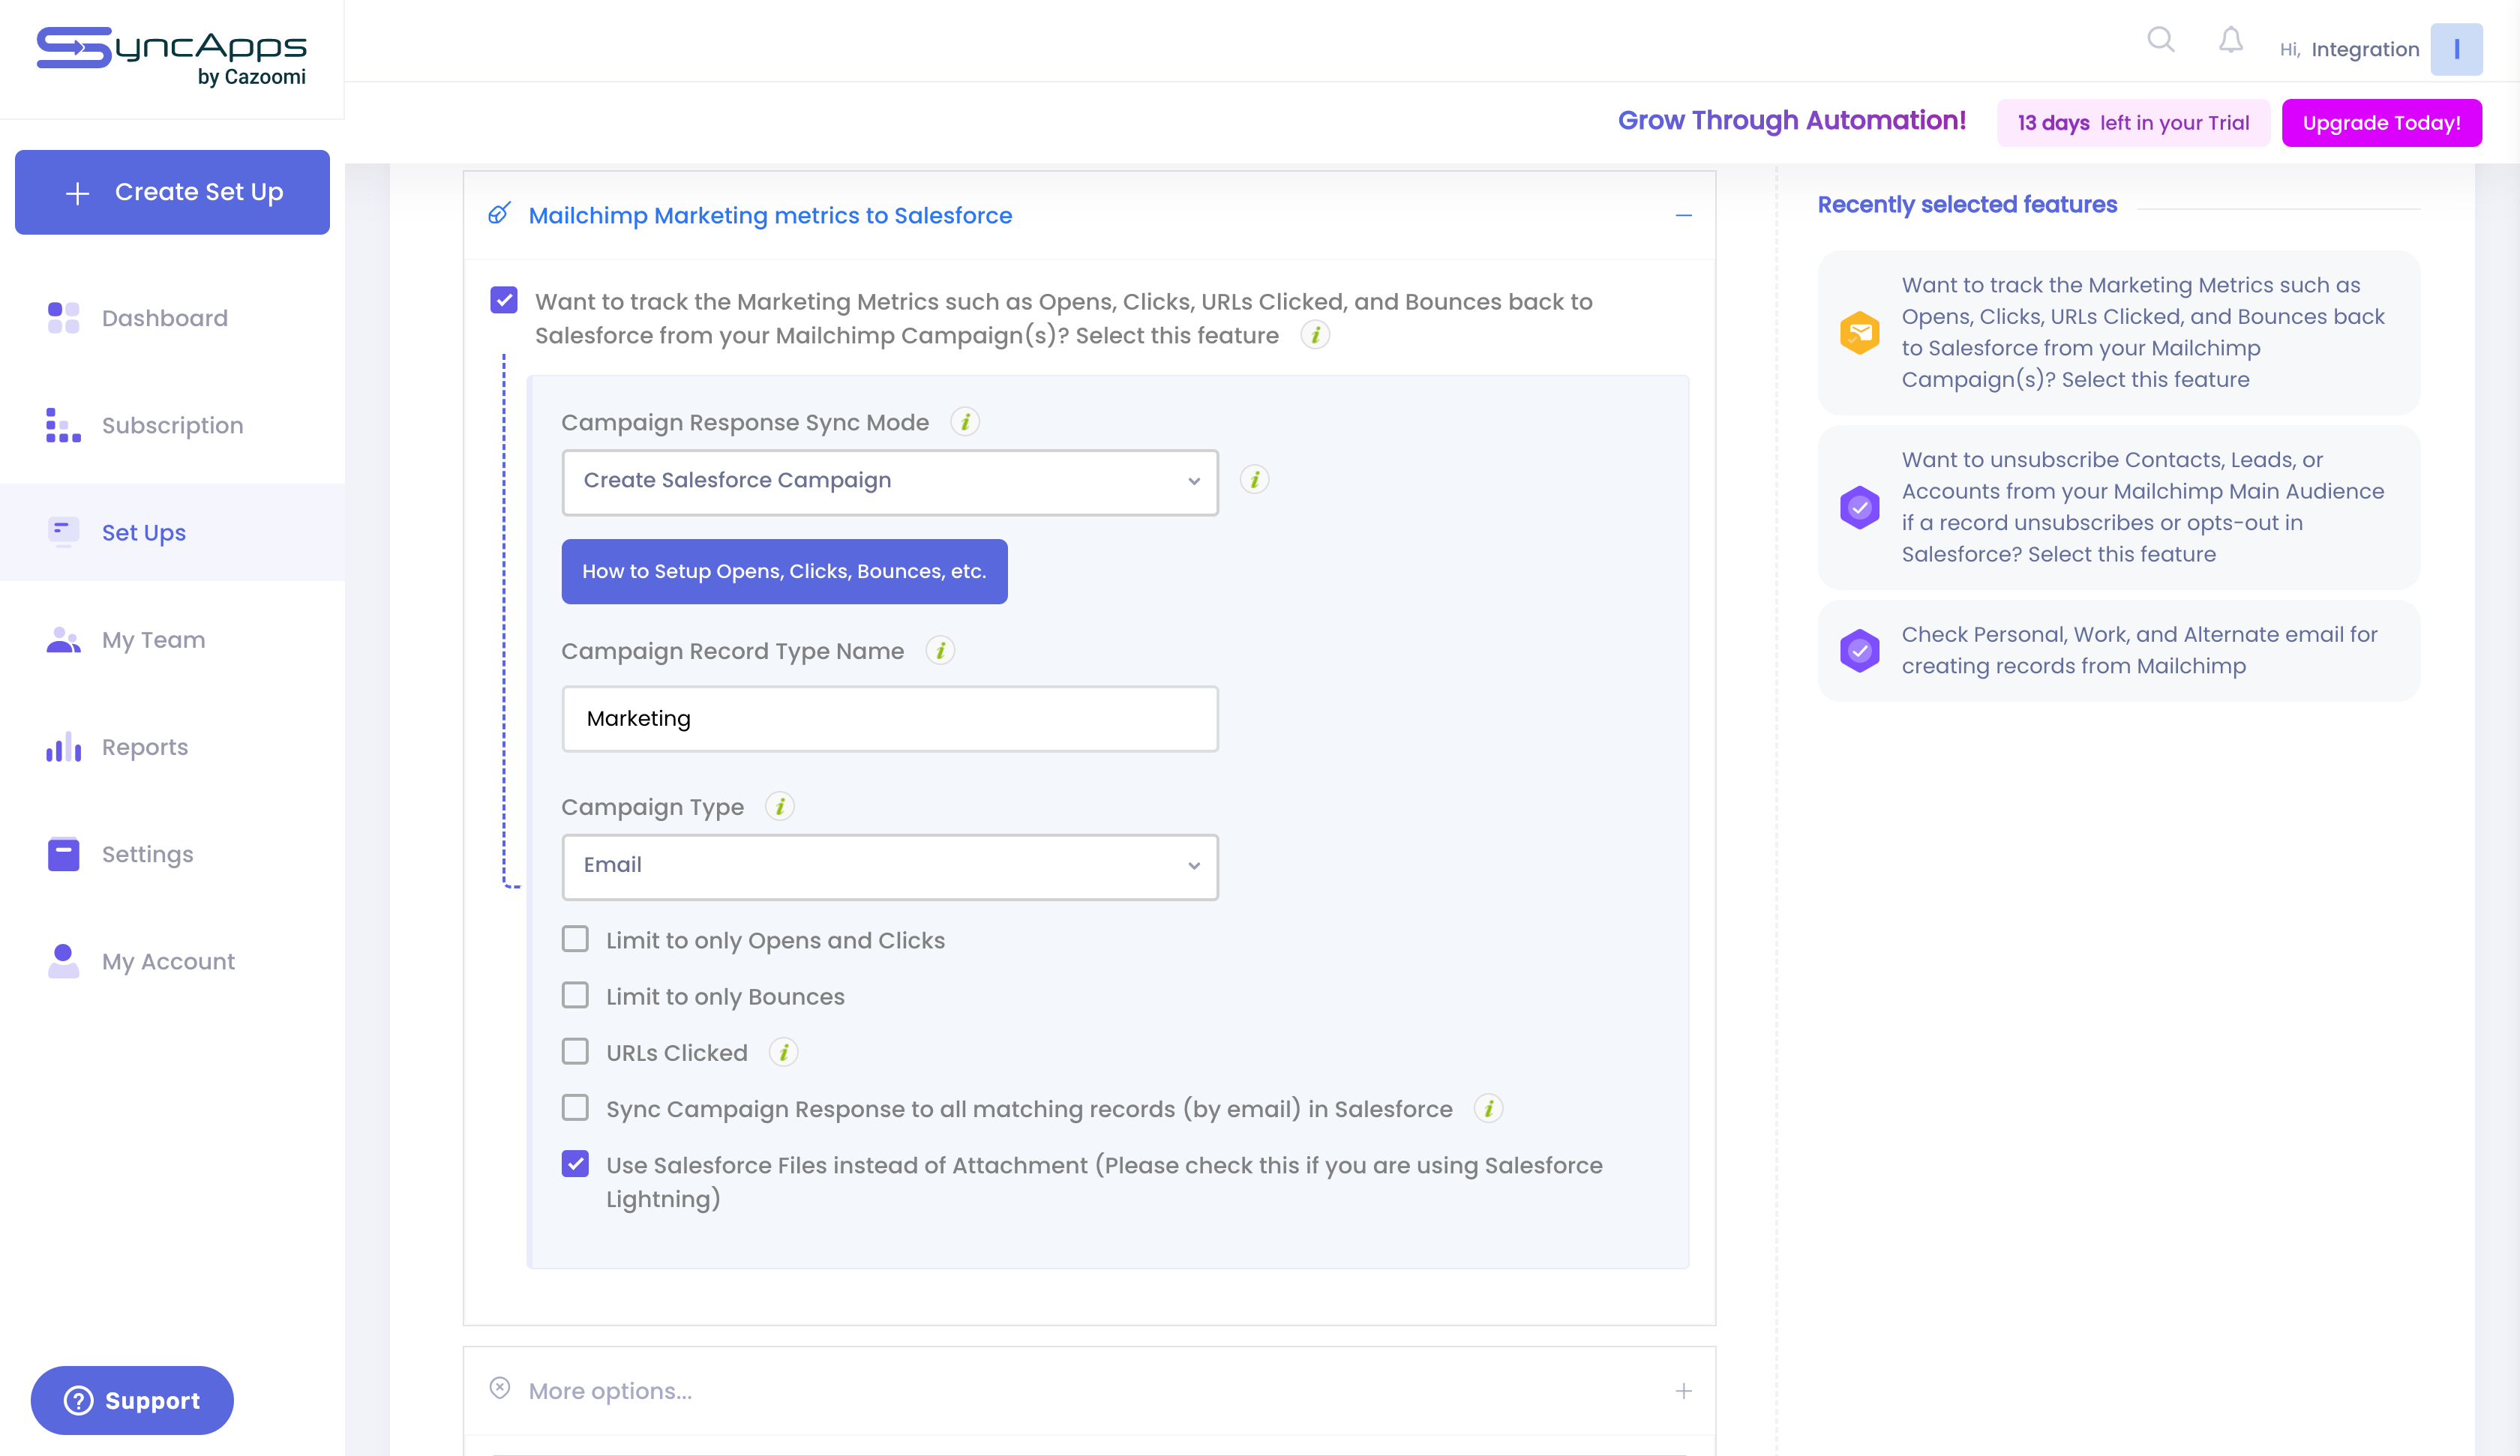The image size is (2520, 1456).
Task: Click the Set Ups sidebar icon
Action: point(63,532)
